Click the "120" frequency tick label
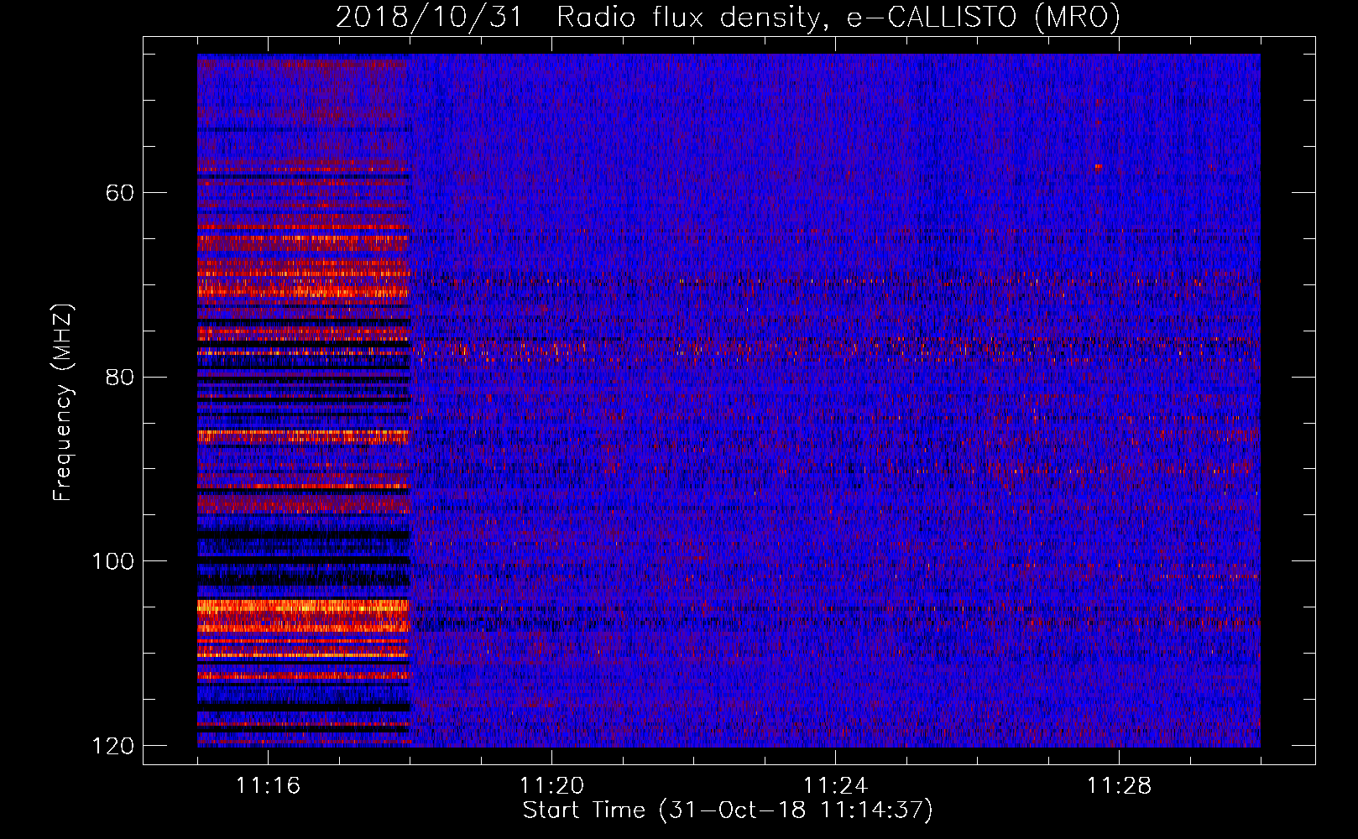This screenshot has height=839, width=1358. 112,746
